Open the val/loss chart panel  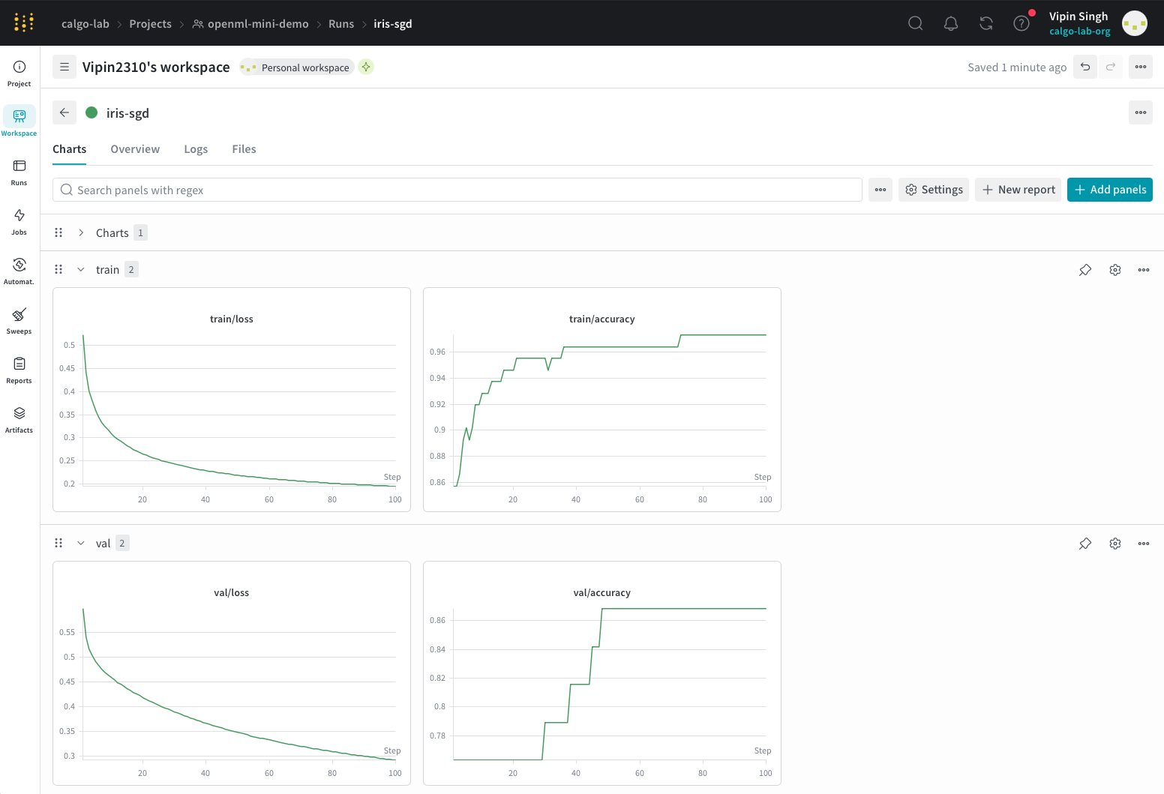(x=232, y=673)
